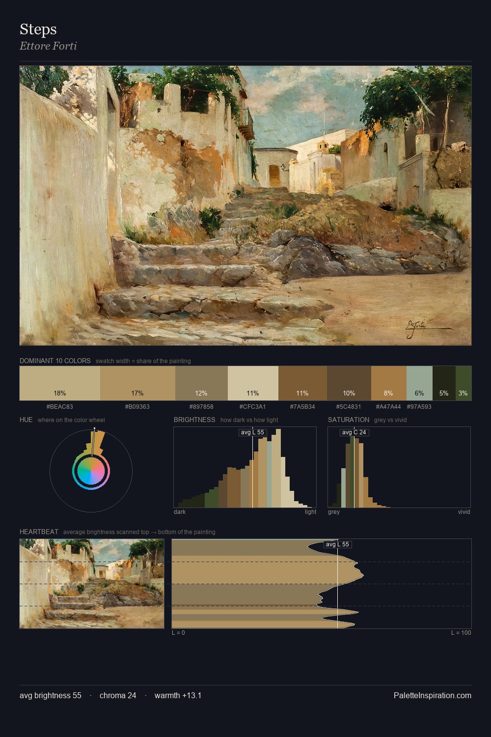Click the 'BRIGHTNESS' section heading
This screenshot has height=737, width=491.
tap(194, 420)
